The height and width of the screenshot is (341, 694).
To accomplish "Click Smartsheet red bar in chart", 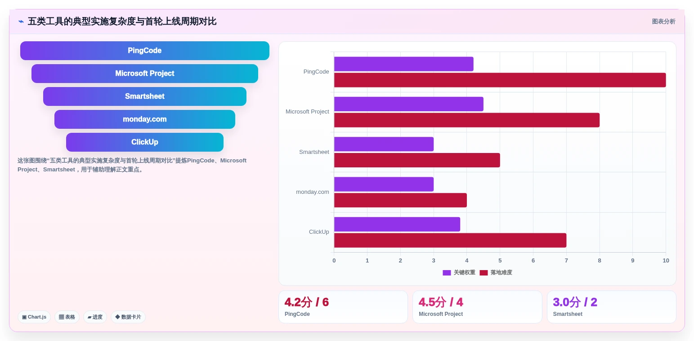I will point(417,160).
